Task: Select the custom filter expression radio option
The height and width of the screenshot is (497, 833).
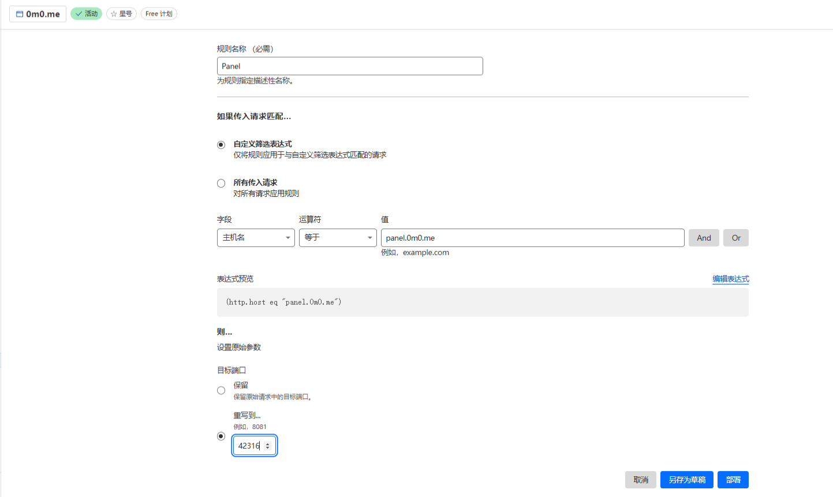Action: point(221,145)
